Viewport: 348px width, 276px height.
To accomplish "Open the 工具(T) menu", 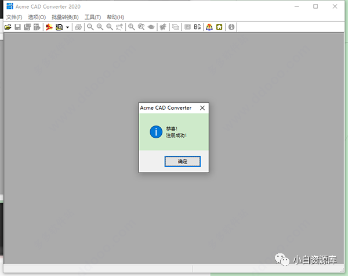I will (93, 17).
